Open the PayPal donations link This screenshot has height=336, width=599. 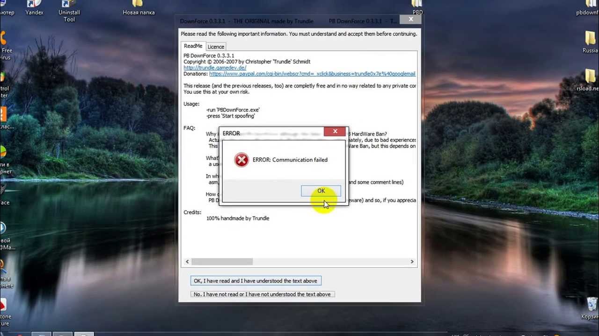312,74
